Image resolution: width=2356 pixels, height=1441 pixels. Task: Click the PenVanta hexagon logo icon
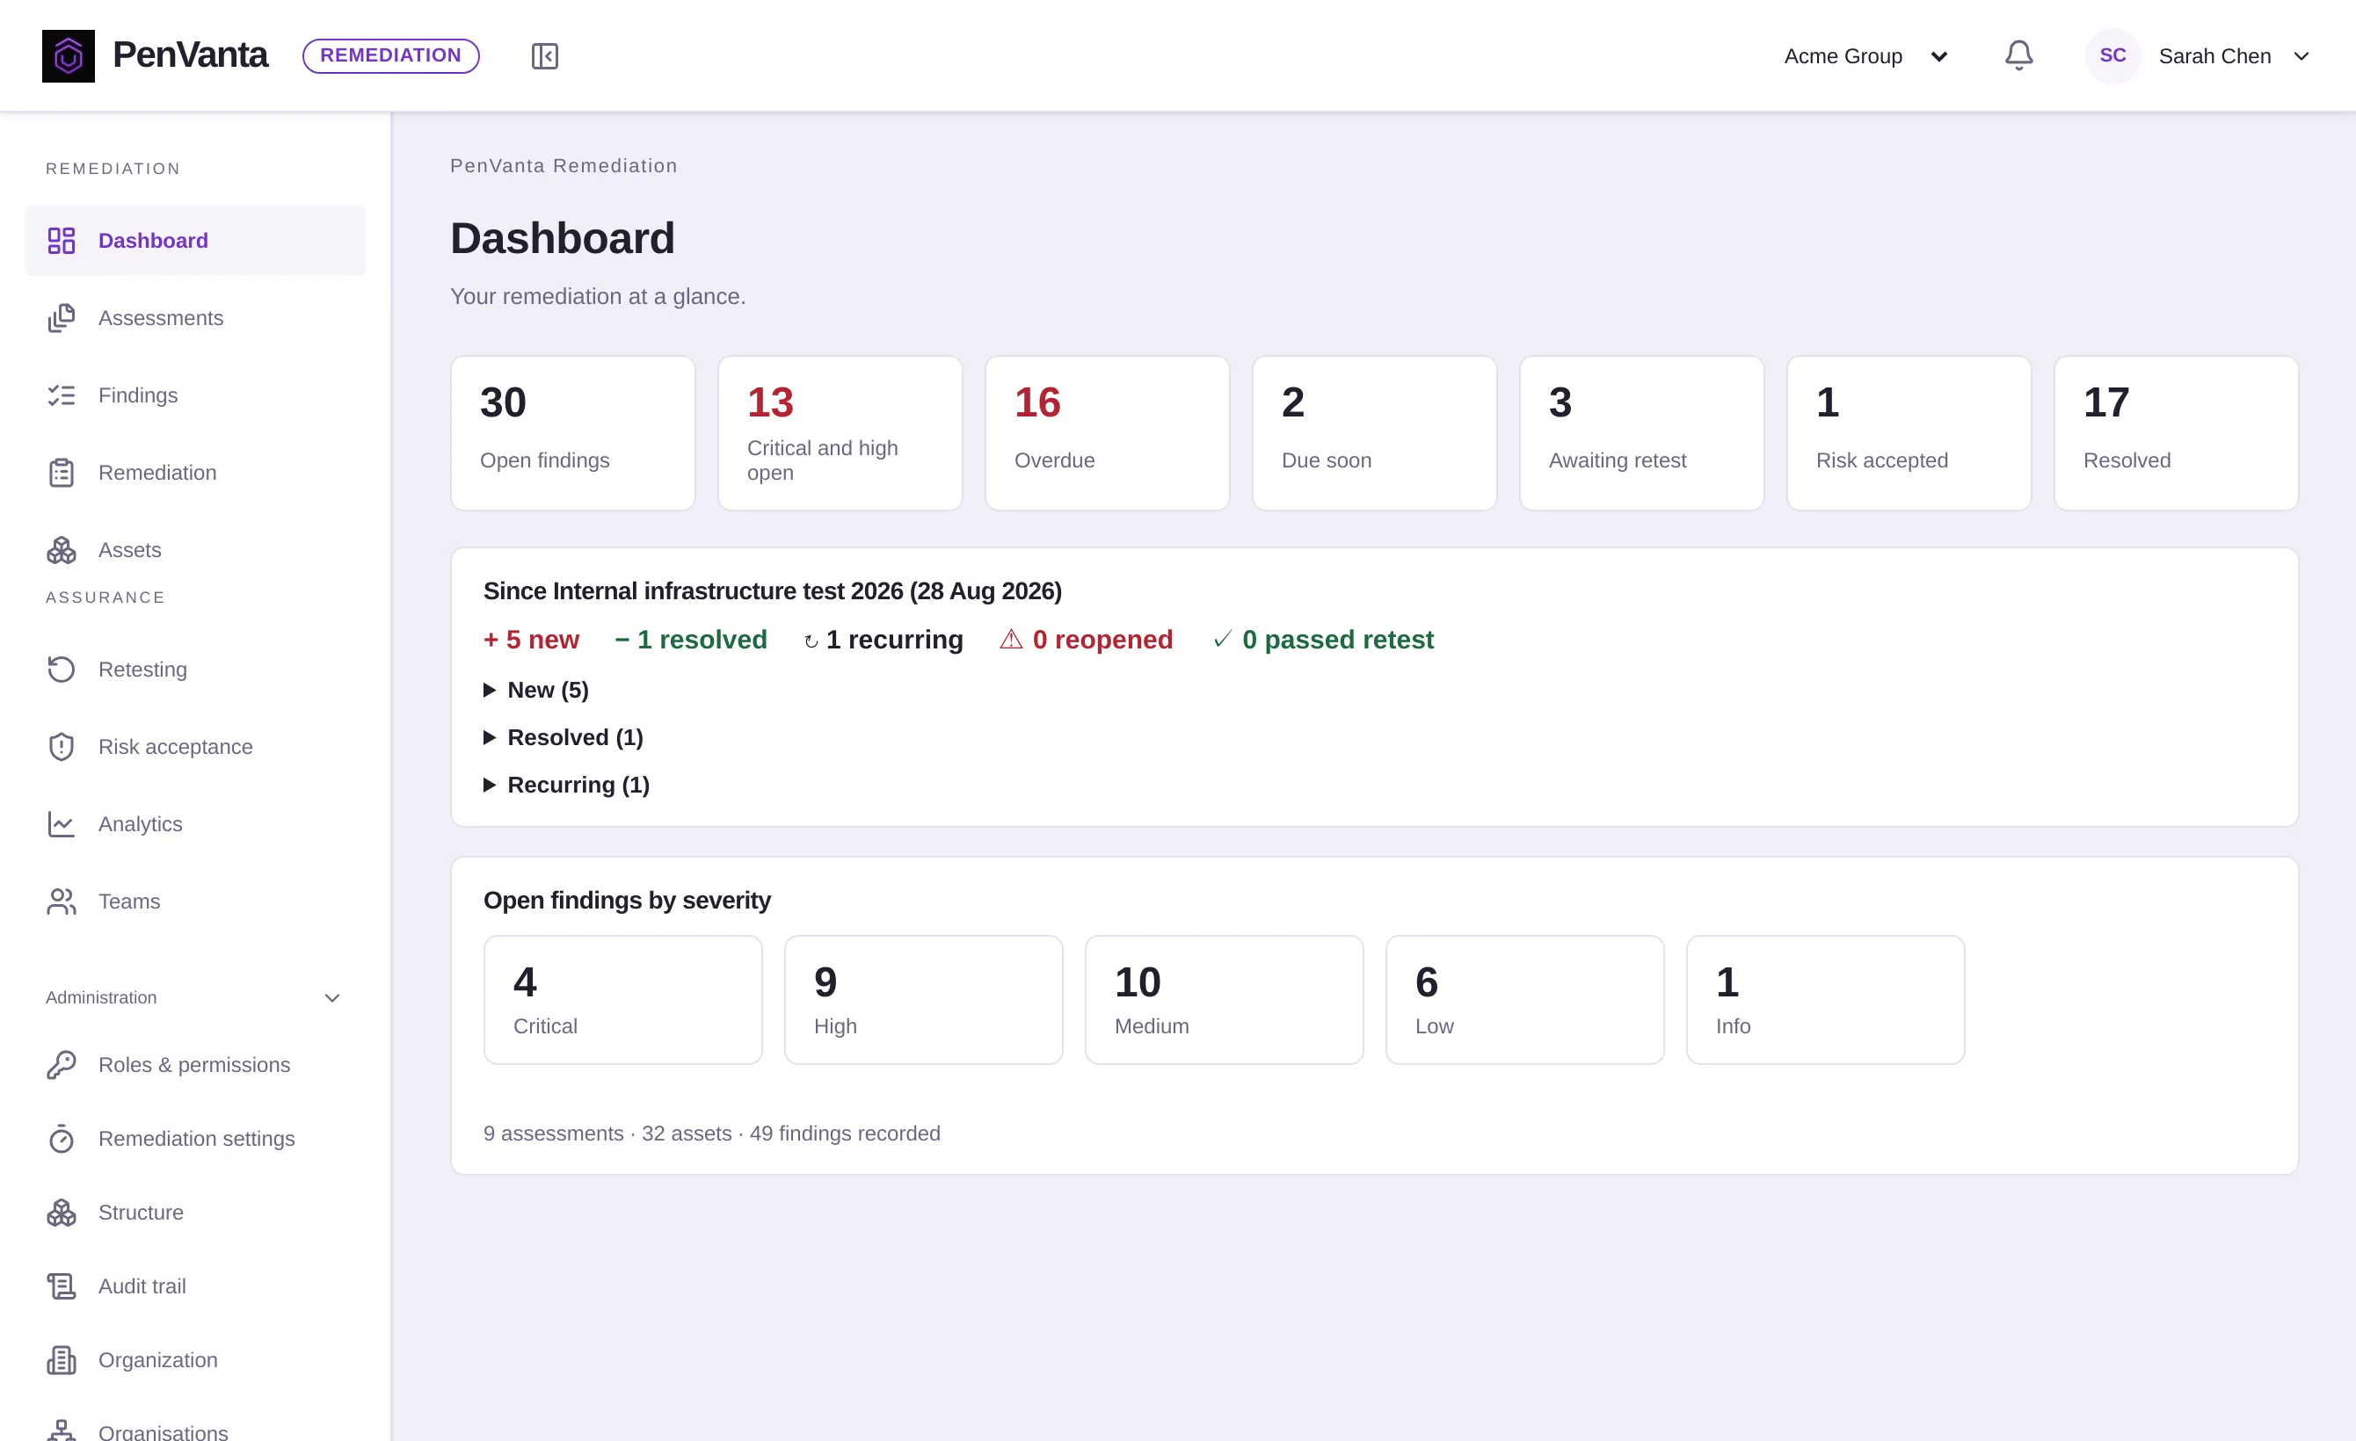click(68, 55)
